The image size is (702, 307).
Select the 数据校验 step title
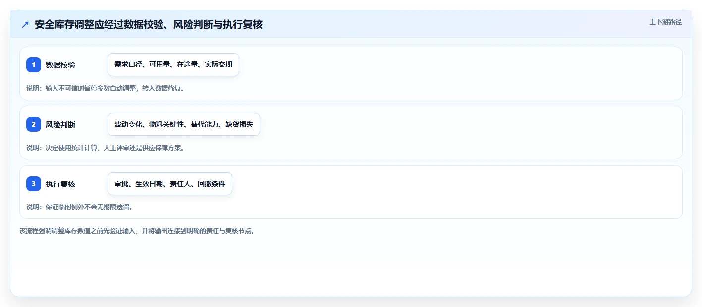60,65
